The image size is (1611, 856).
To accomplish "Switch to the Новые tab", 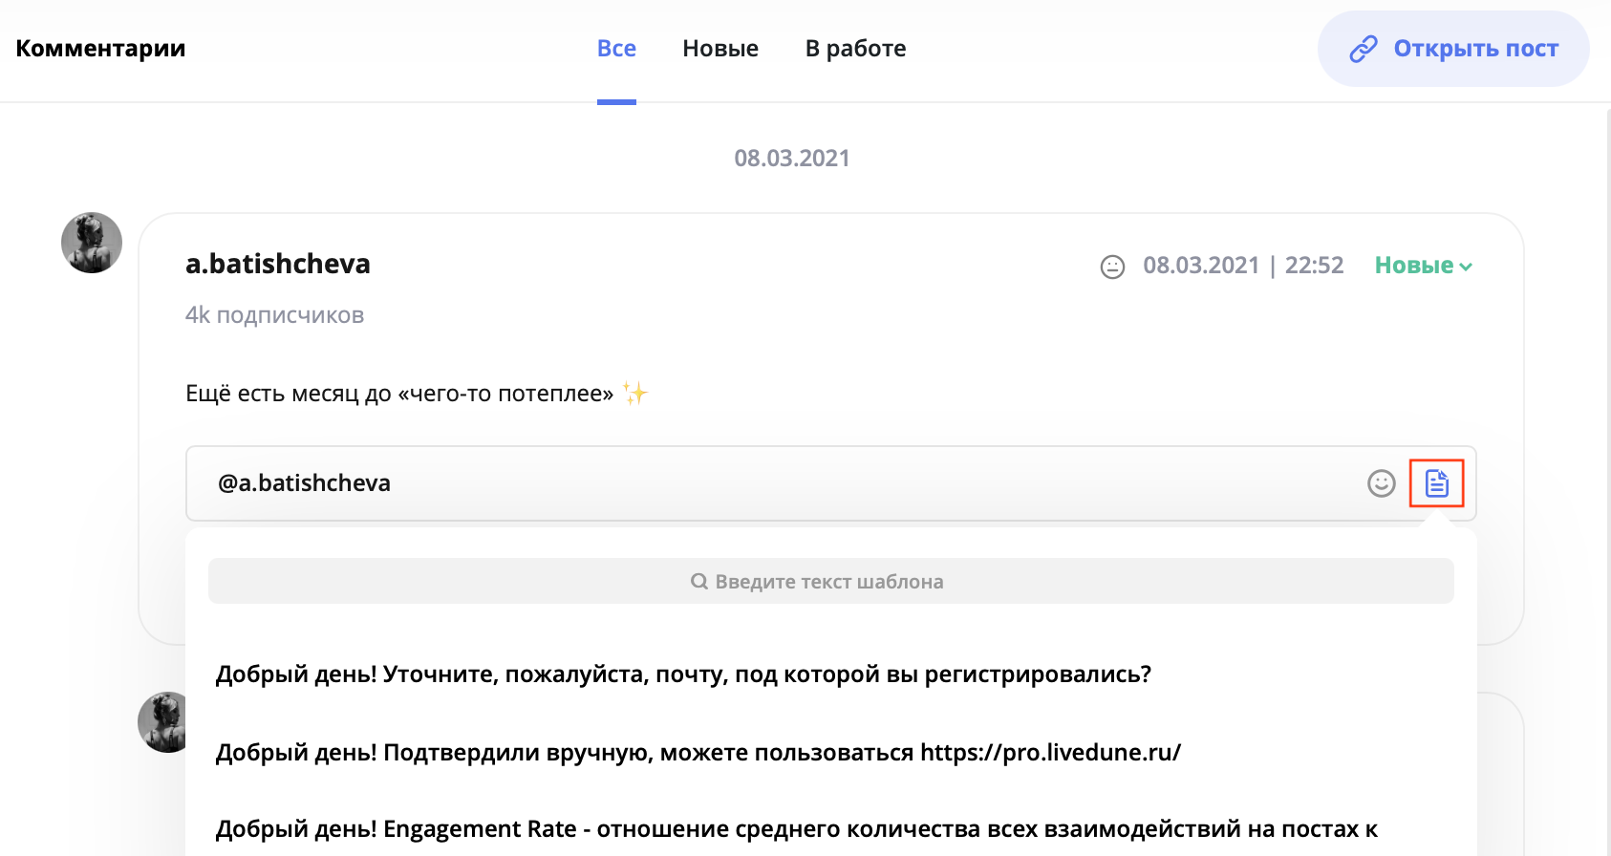I will (x=720, y=49).
